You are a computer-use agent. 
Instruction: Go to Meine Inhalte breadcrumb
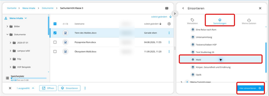click(29, 8)
